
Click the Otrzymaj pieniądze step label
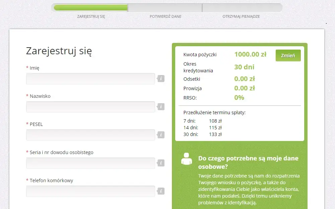click(x=241, y=16)
